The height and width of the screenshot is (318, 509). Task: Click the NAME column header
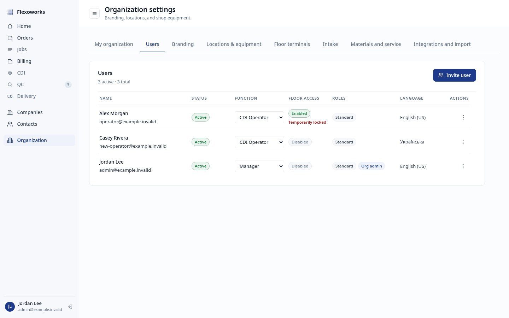click(106, 98)
